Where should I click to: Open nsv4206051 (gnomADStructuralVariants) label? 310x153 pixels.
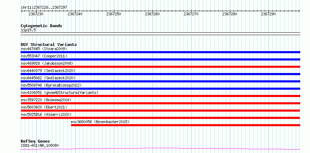point(60,92)
